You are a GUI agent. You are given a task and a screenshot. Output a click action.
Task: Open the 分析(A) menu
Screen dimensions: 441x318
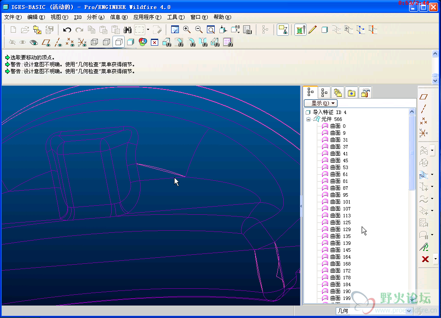(96, 17)
